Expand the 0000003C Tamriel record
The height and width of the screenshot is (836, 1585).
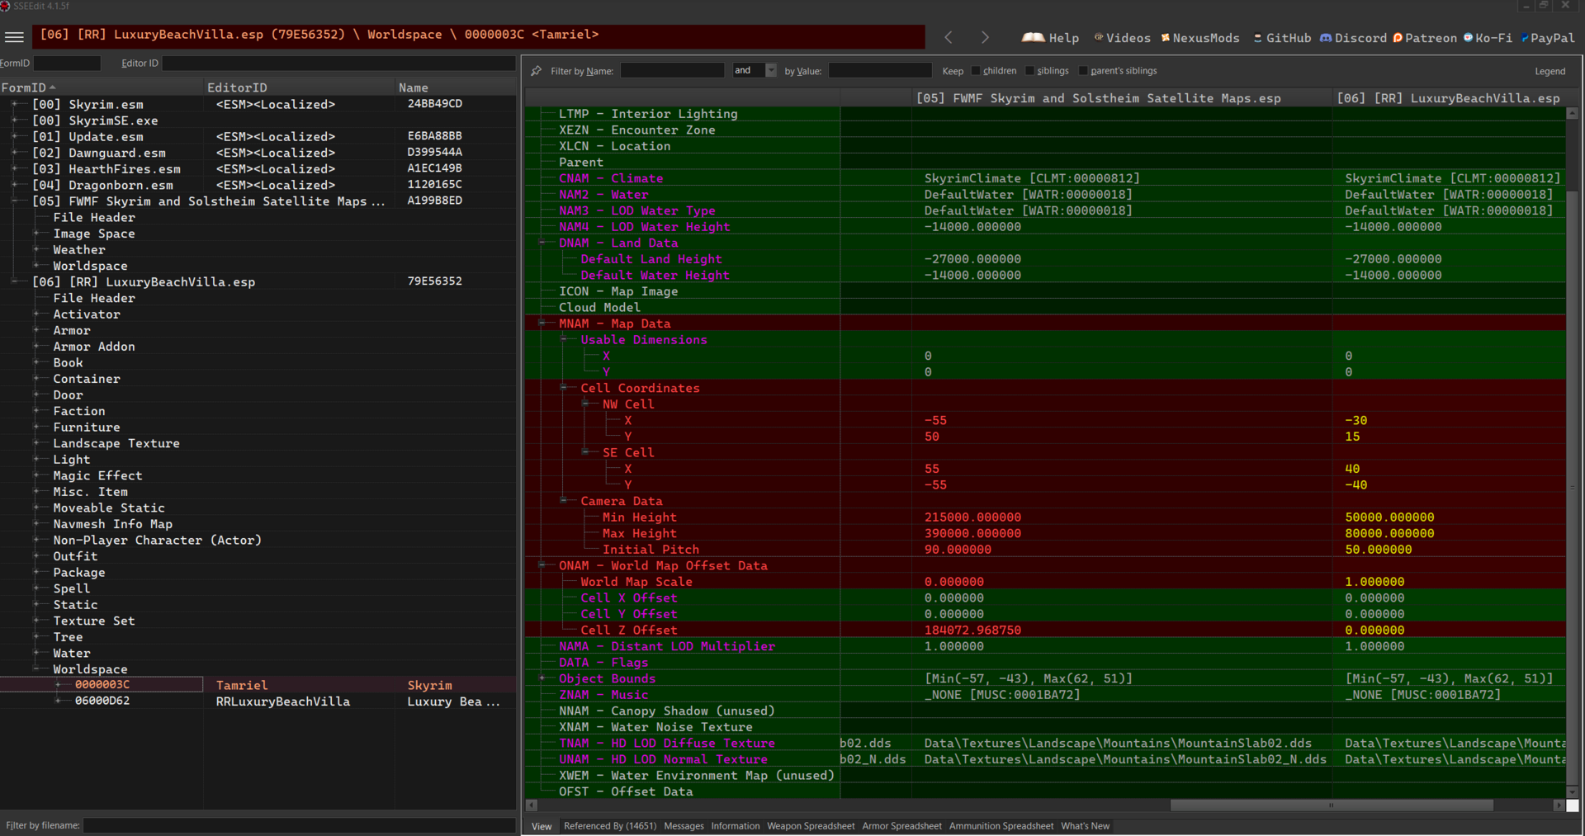(58, 684)
